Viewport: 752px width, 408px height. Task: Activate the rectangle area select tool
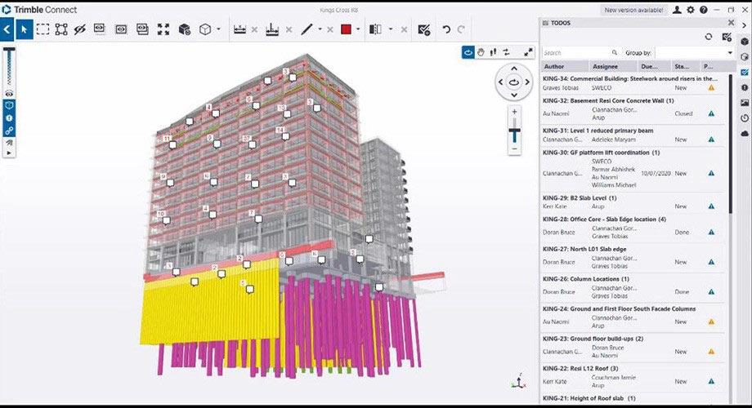point(43,29)
